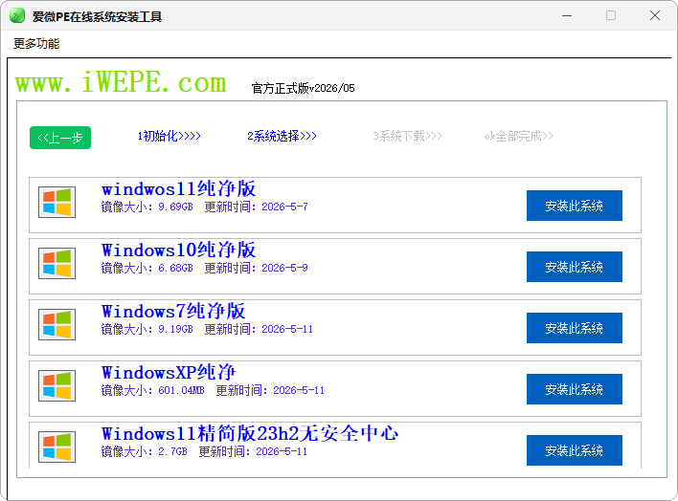Viewport: 678px width, 501px height.
Task: Click the 更新时间: 2026-5-11 text under Windows11精简版
Action: (253, 452)
